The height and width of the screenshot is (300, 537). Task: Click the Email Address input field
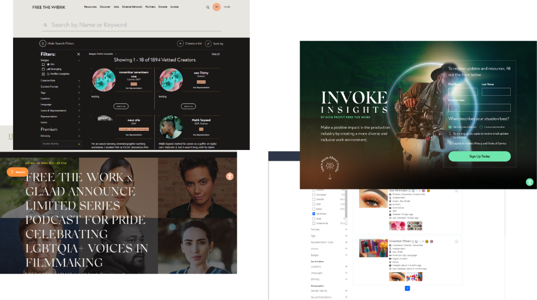tap(479, 108)
